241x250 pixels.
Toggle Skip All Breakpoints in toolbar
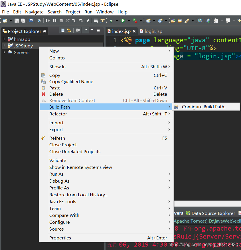(39, 21)
